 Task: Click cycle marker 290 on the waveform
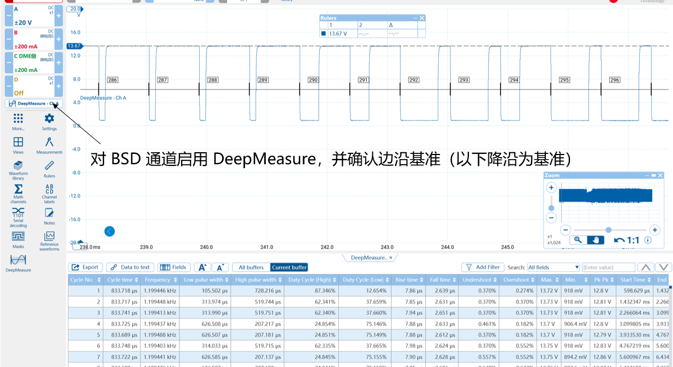click(313, 80)
